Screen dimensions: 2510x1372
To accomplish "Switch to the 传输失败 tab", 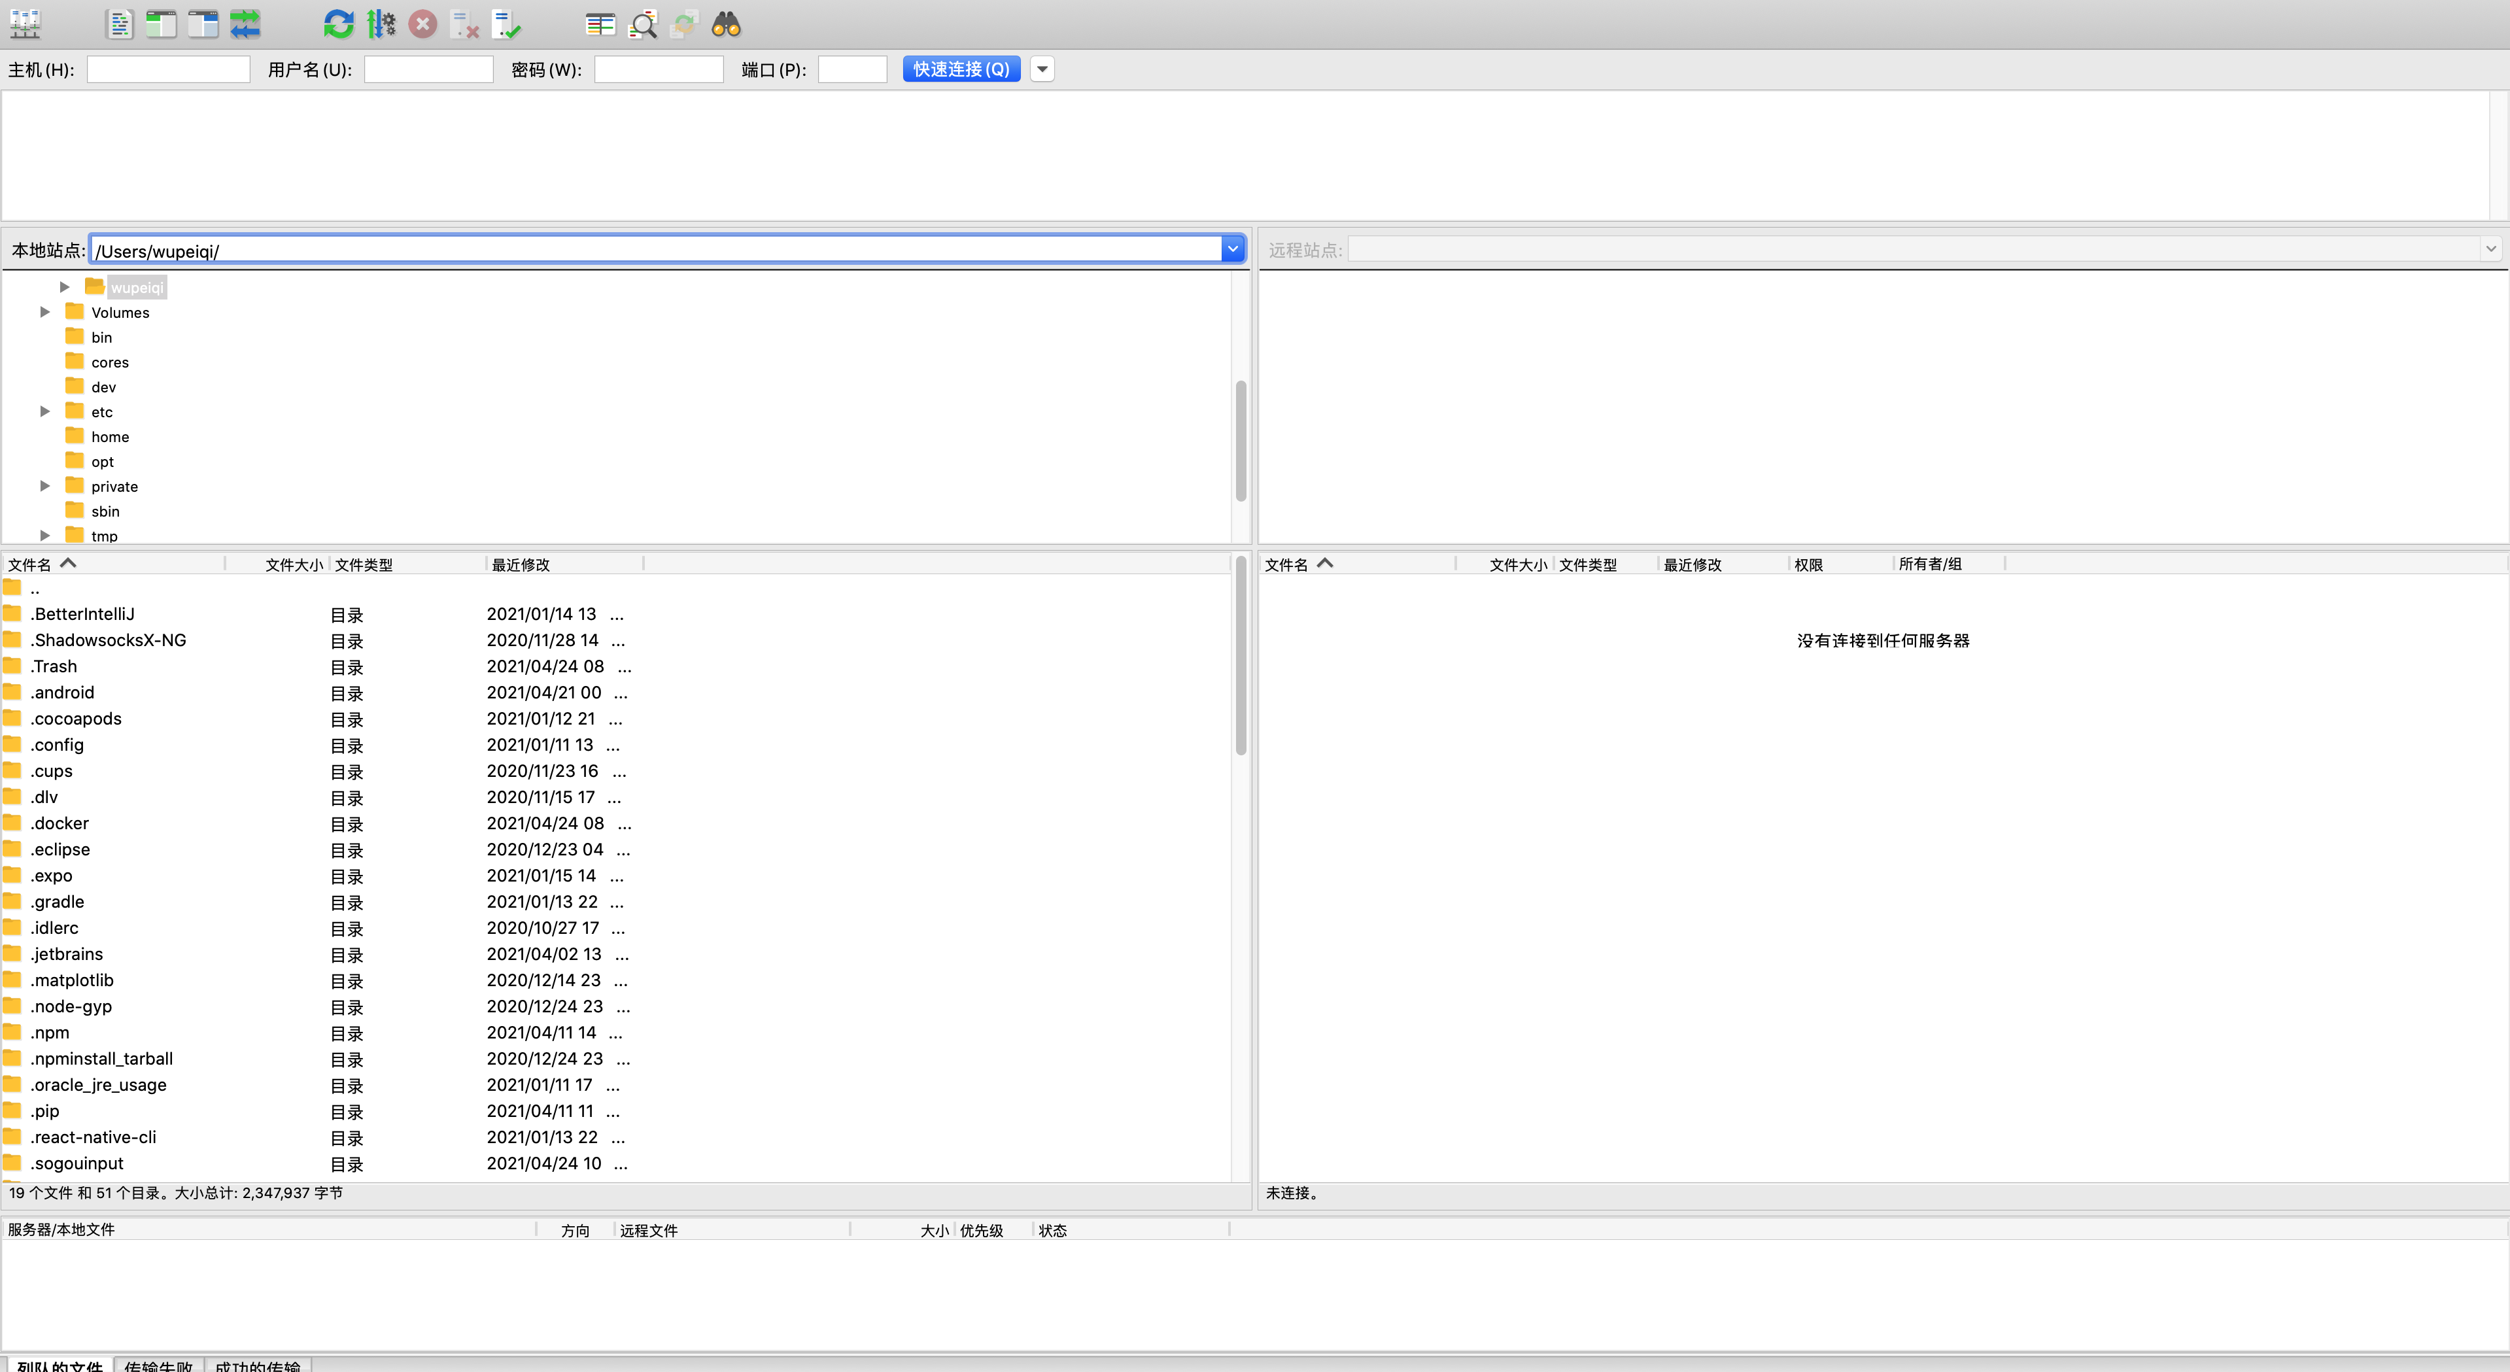I will tap(159, 1365).
